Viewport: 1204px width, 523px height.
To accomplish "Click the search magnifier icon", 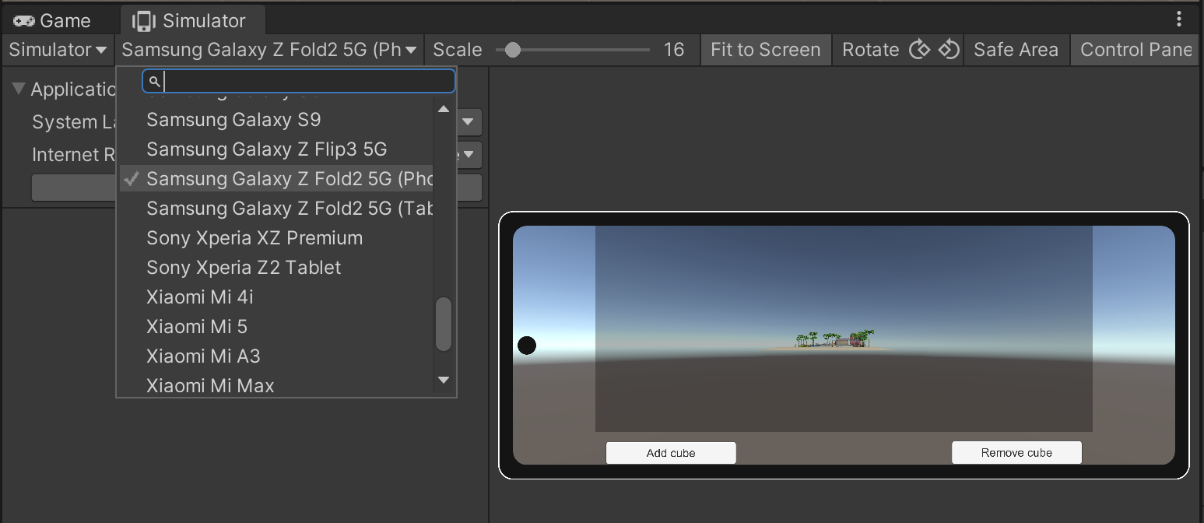I will (x=154, y=81).
